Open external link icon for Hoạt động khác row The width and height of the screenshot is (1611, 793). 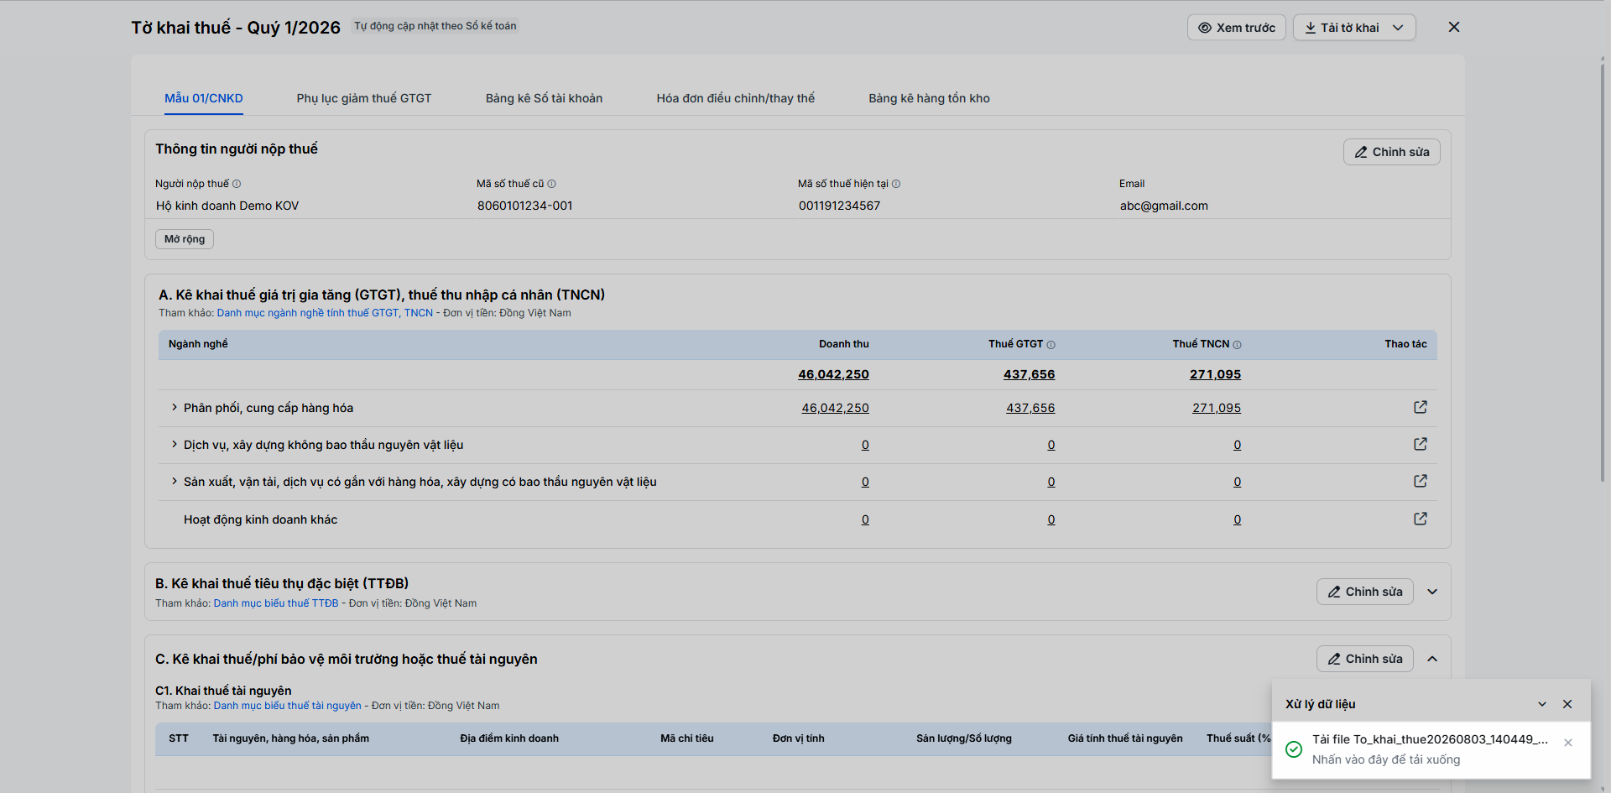pos(1421,519)
